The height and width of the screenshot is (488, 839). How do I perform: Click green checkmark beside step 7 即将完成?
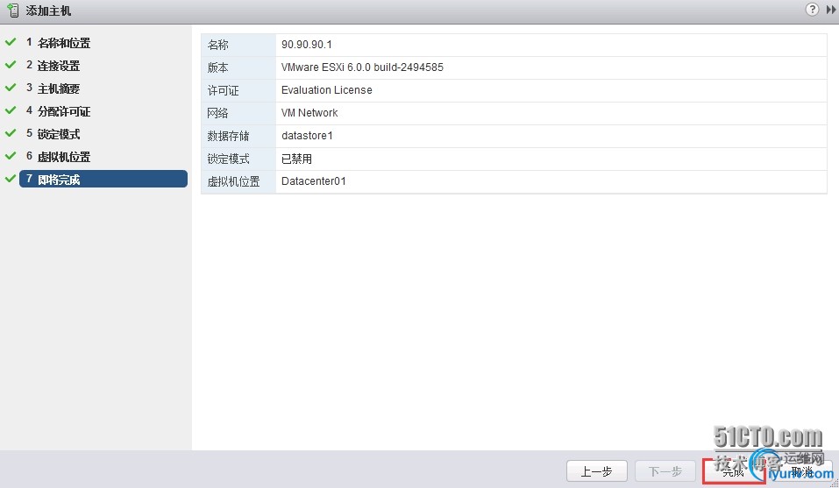[x=11, y=178]
